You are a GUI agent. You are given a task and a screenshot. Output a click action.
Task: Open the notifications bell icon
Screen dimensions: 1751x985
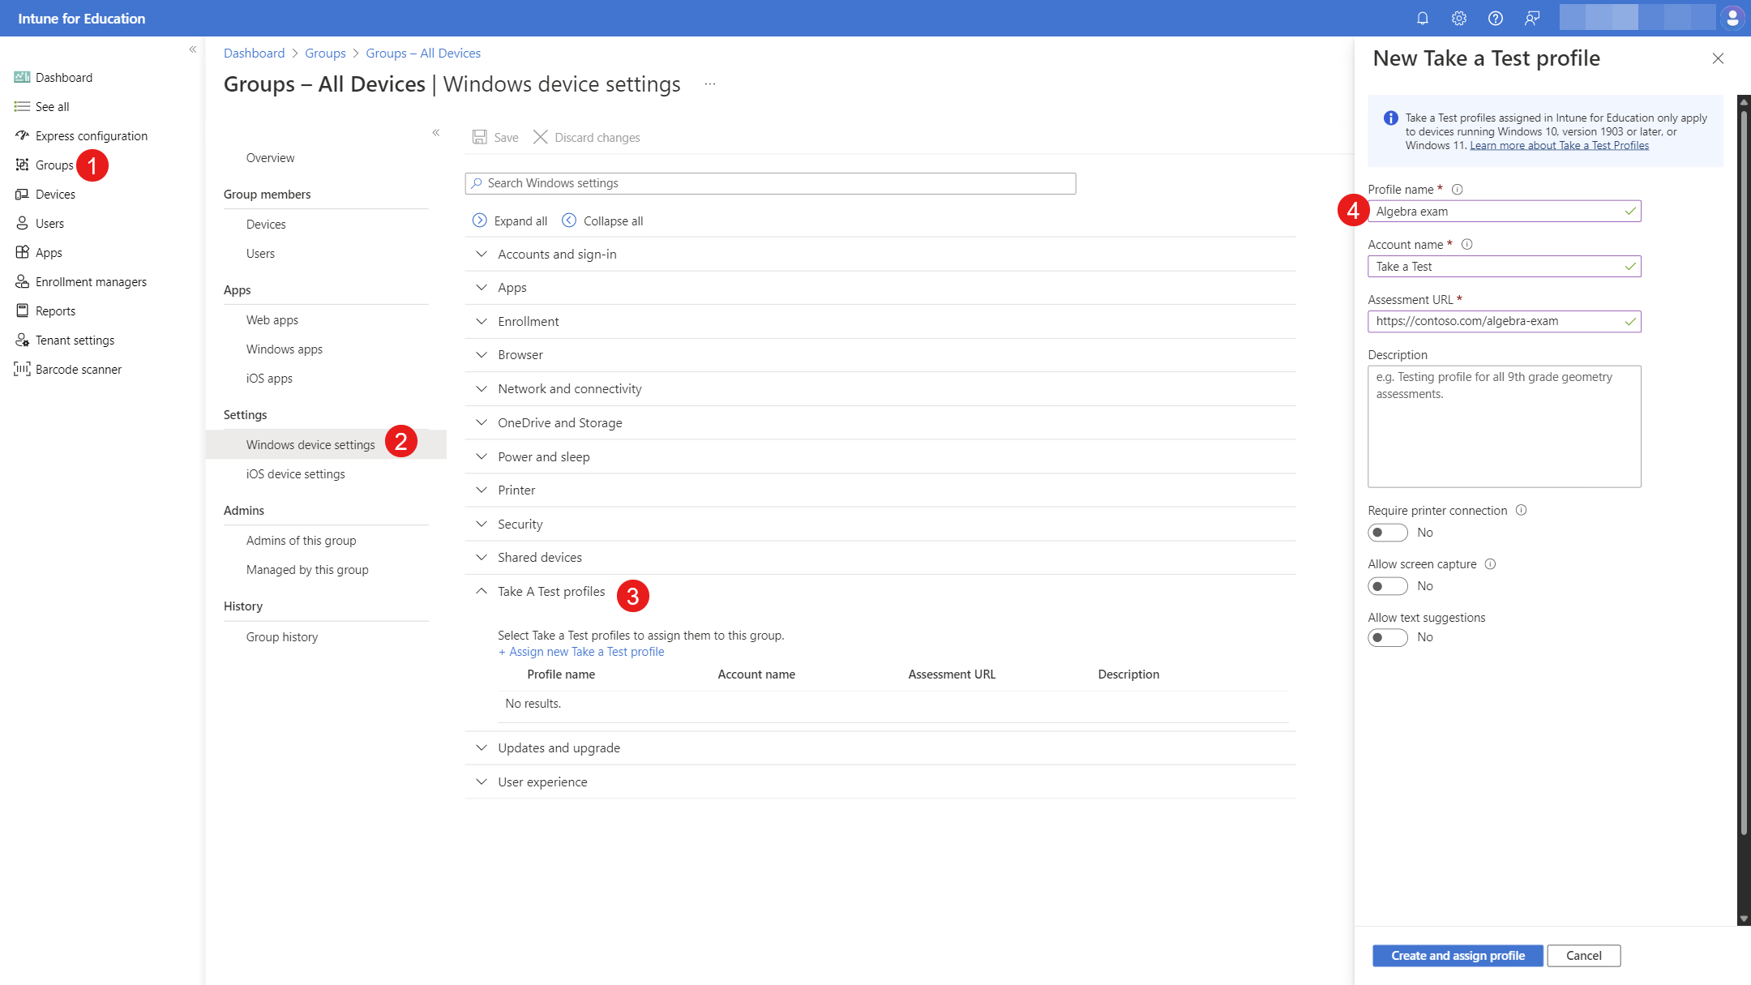click(1422, 18)
